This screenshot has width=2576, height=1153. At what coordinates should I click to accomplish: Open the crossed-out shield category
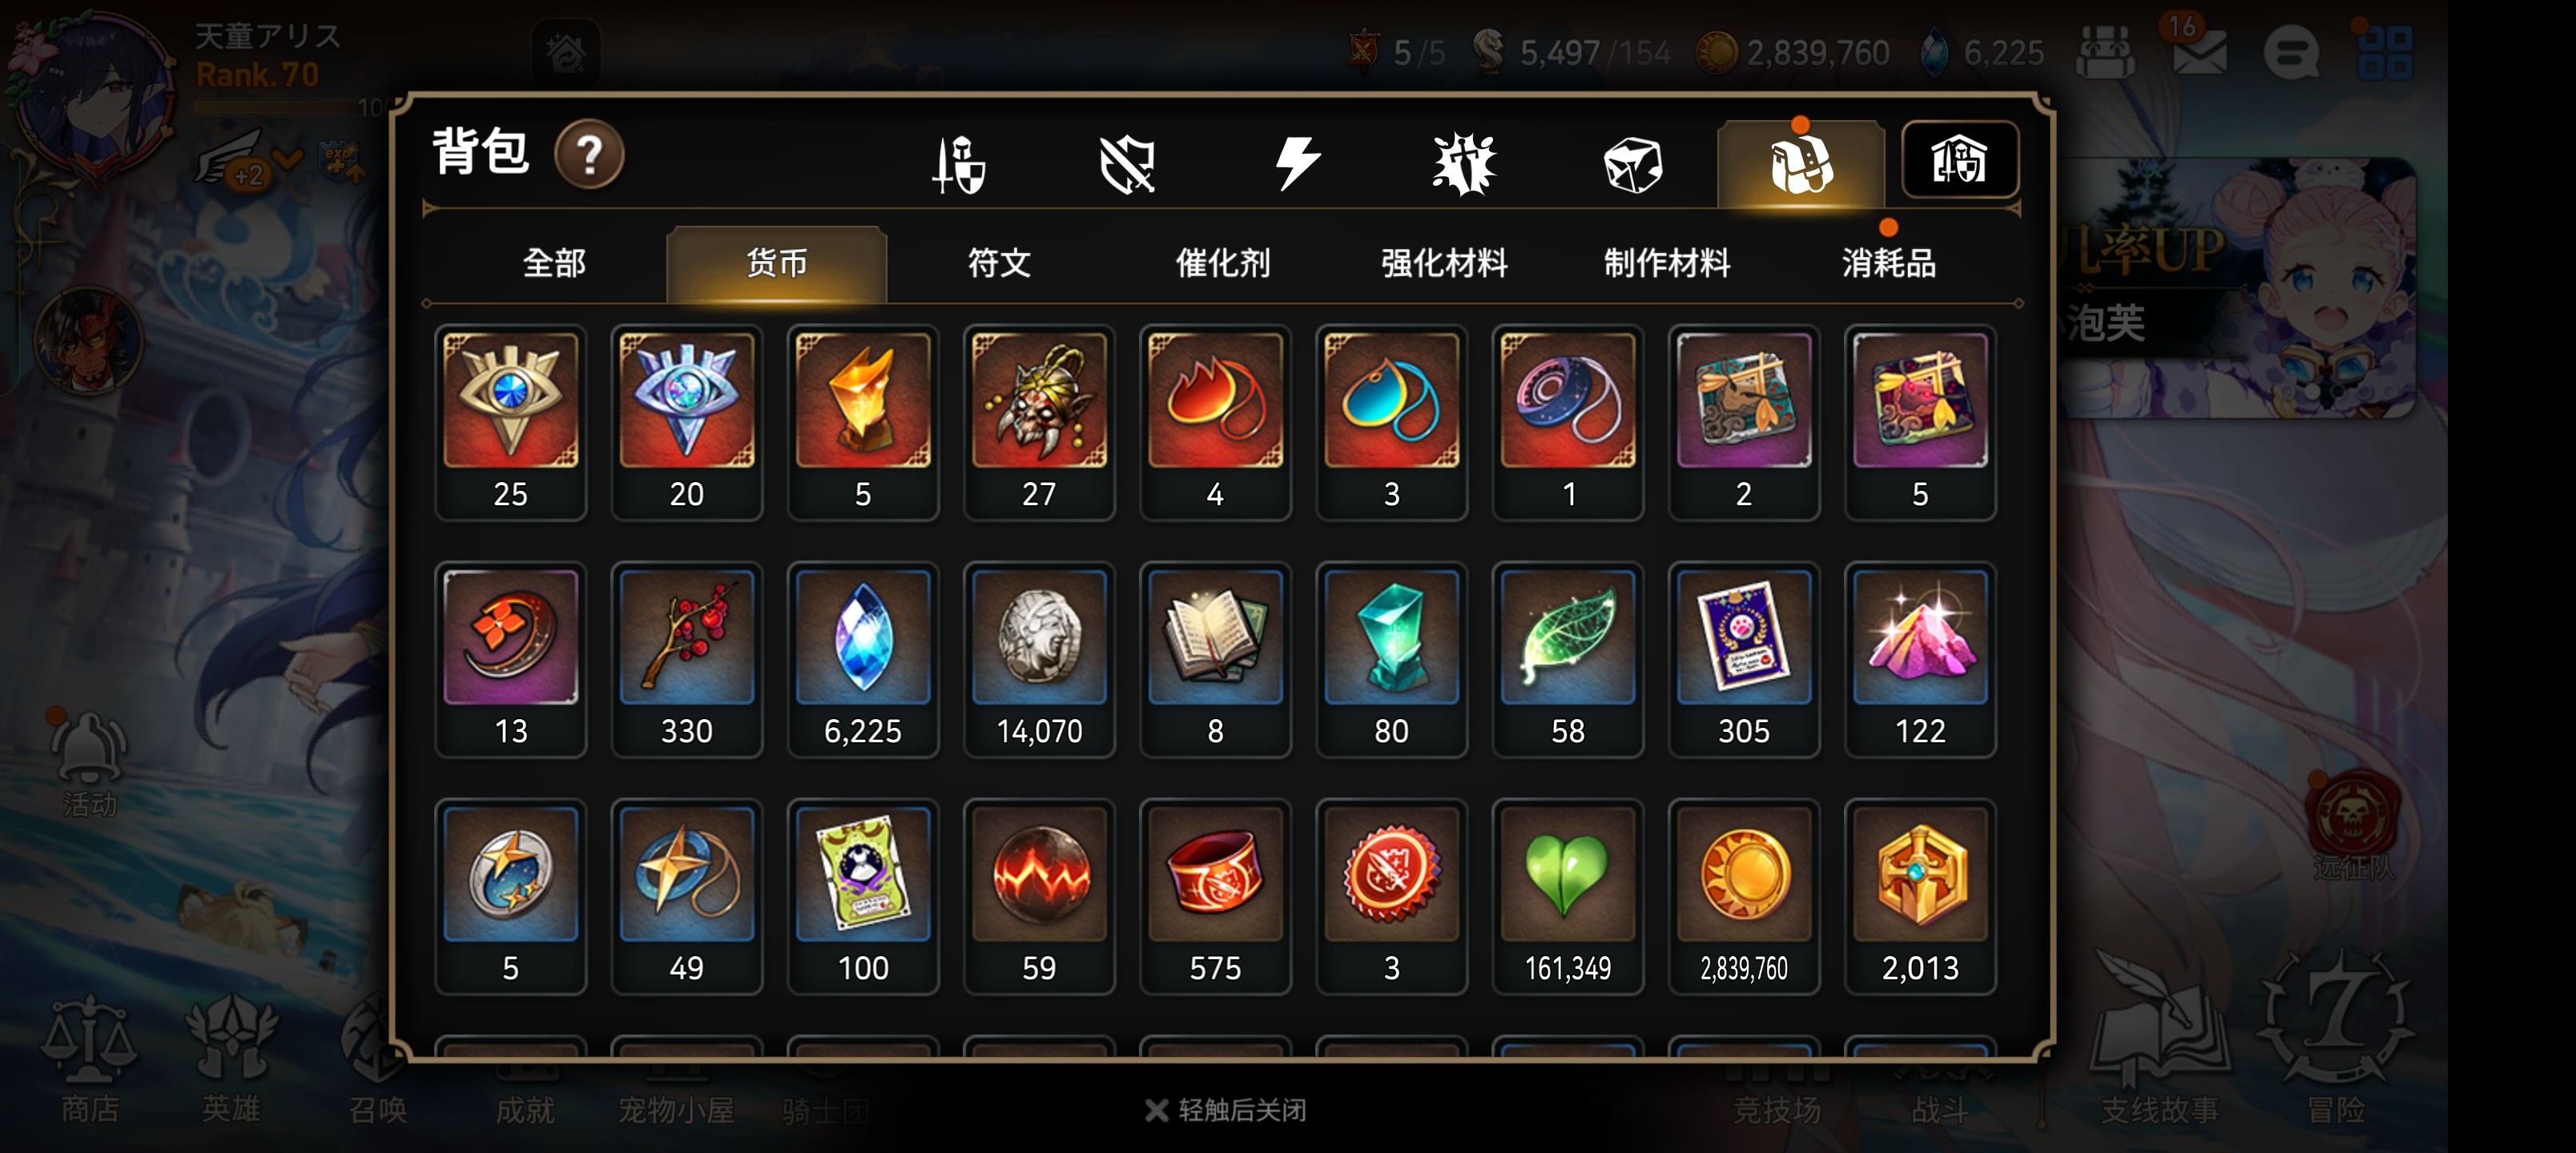(1127, 164)
